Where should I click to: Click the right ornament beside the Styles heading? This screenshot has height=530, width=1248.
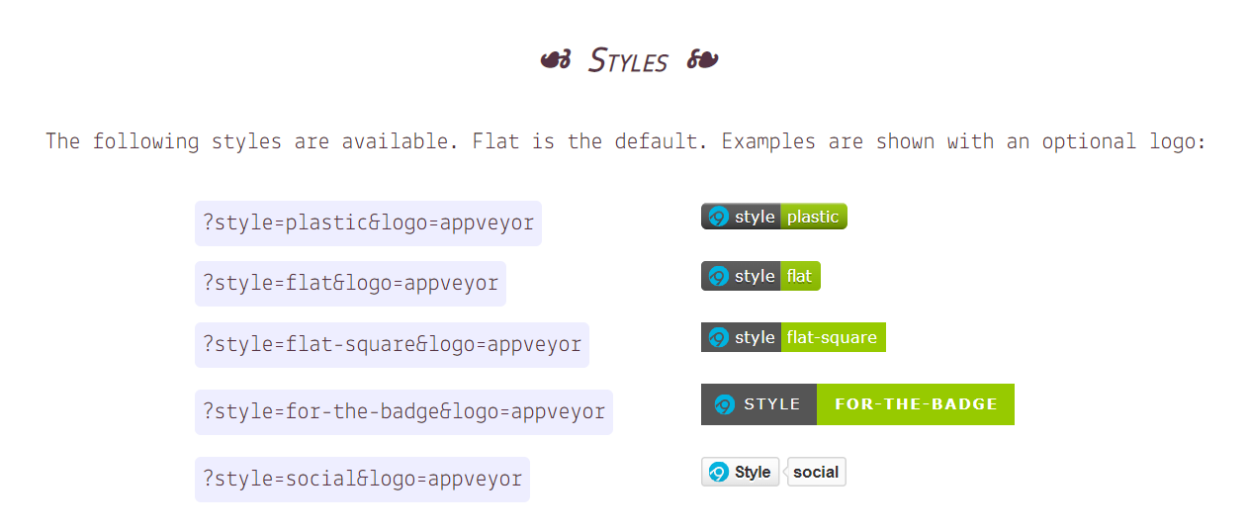[702, 60]
